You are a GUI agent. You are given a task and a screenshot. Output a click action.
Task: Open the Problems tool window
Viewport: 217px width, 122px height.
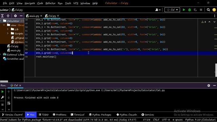(x=60, y=115)
